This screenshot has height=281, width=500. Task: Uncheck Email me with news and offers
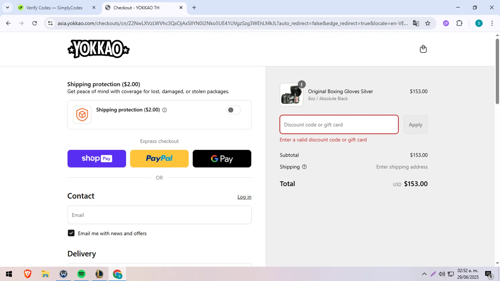(71, 233)
